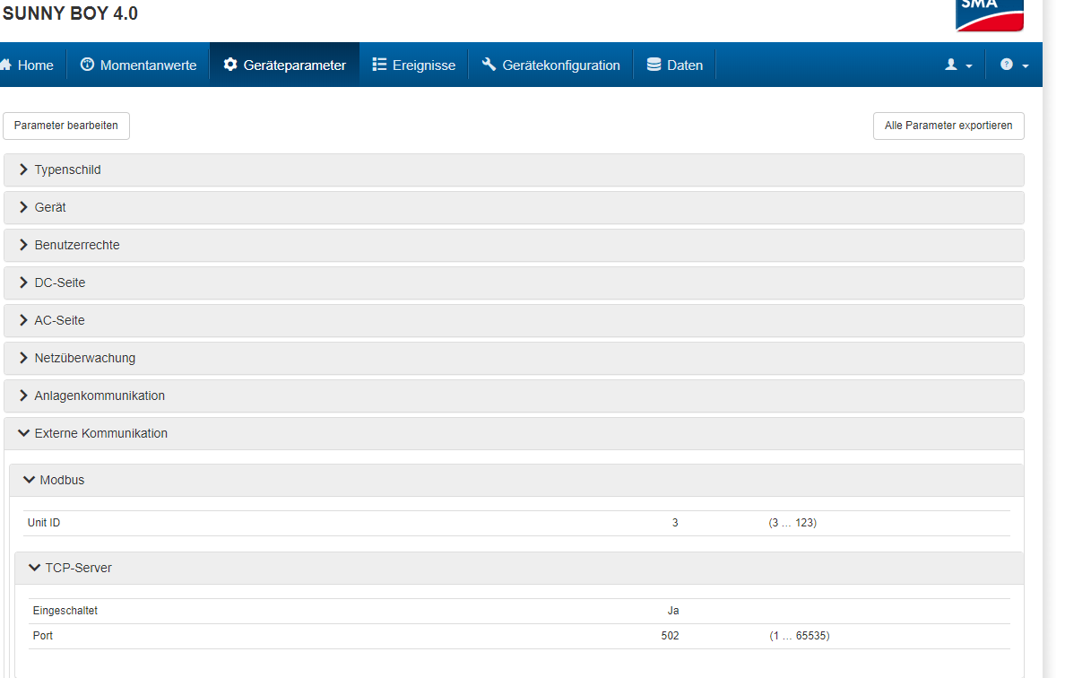Click the SMA logo
Image resolution: width=1065 pixels, height=678 pixels.
(990, 15)
